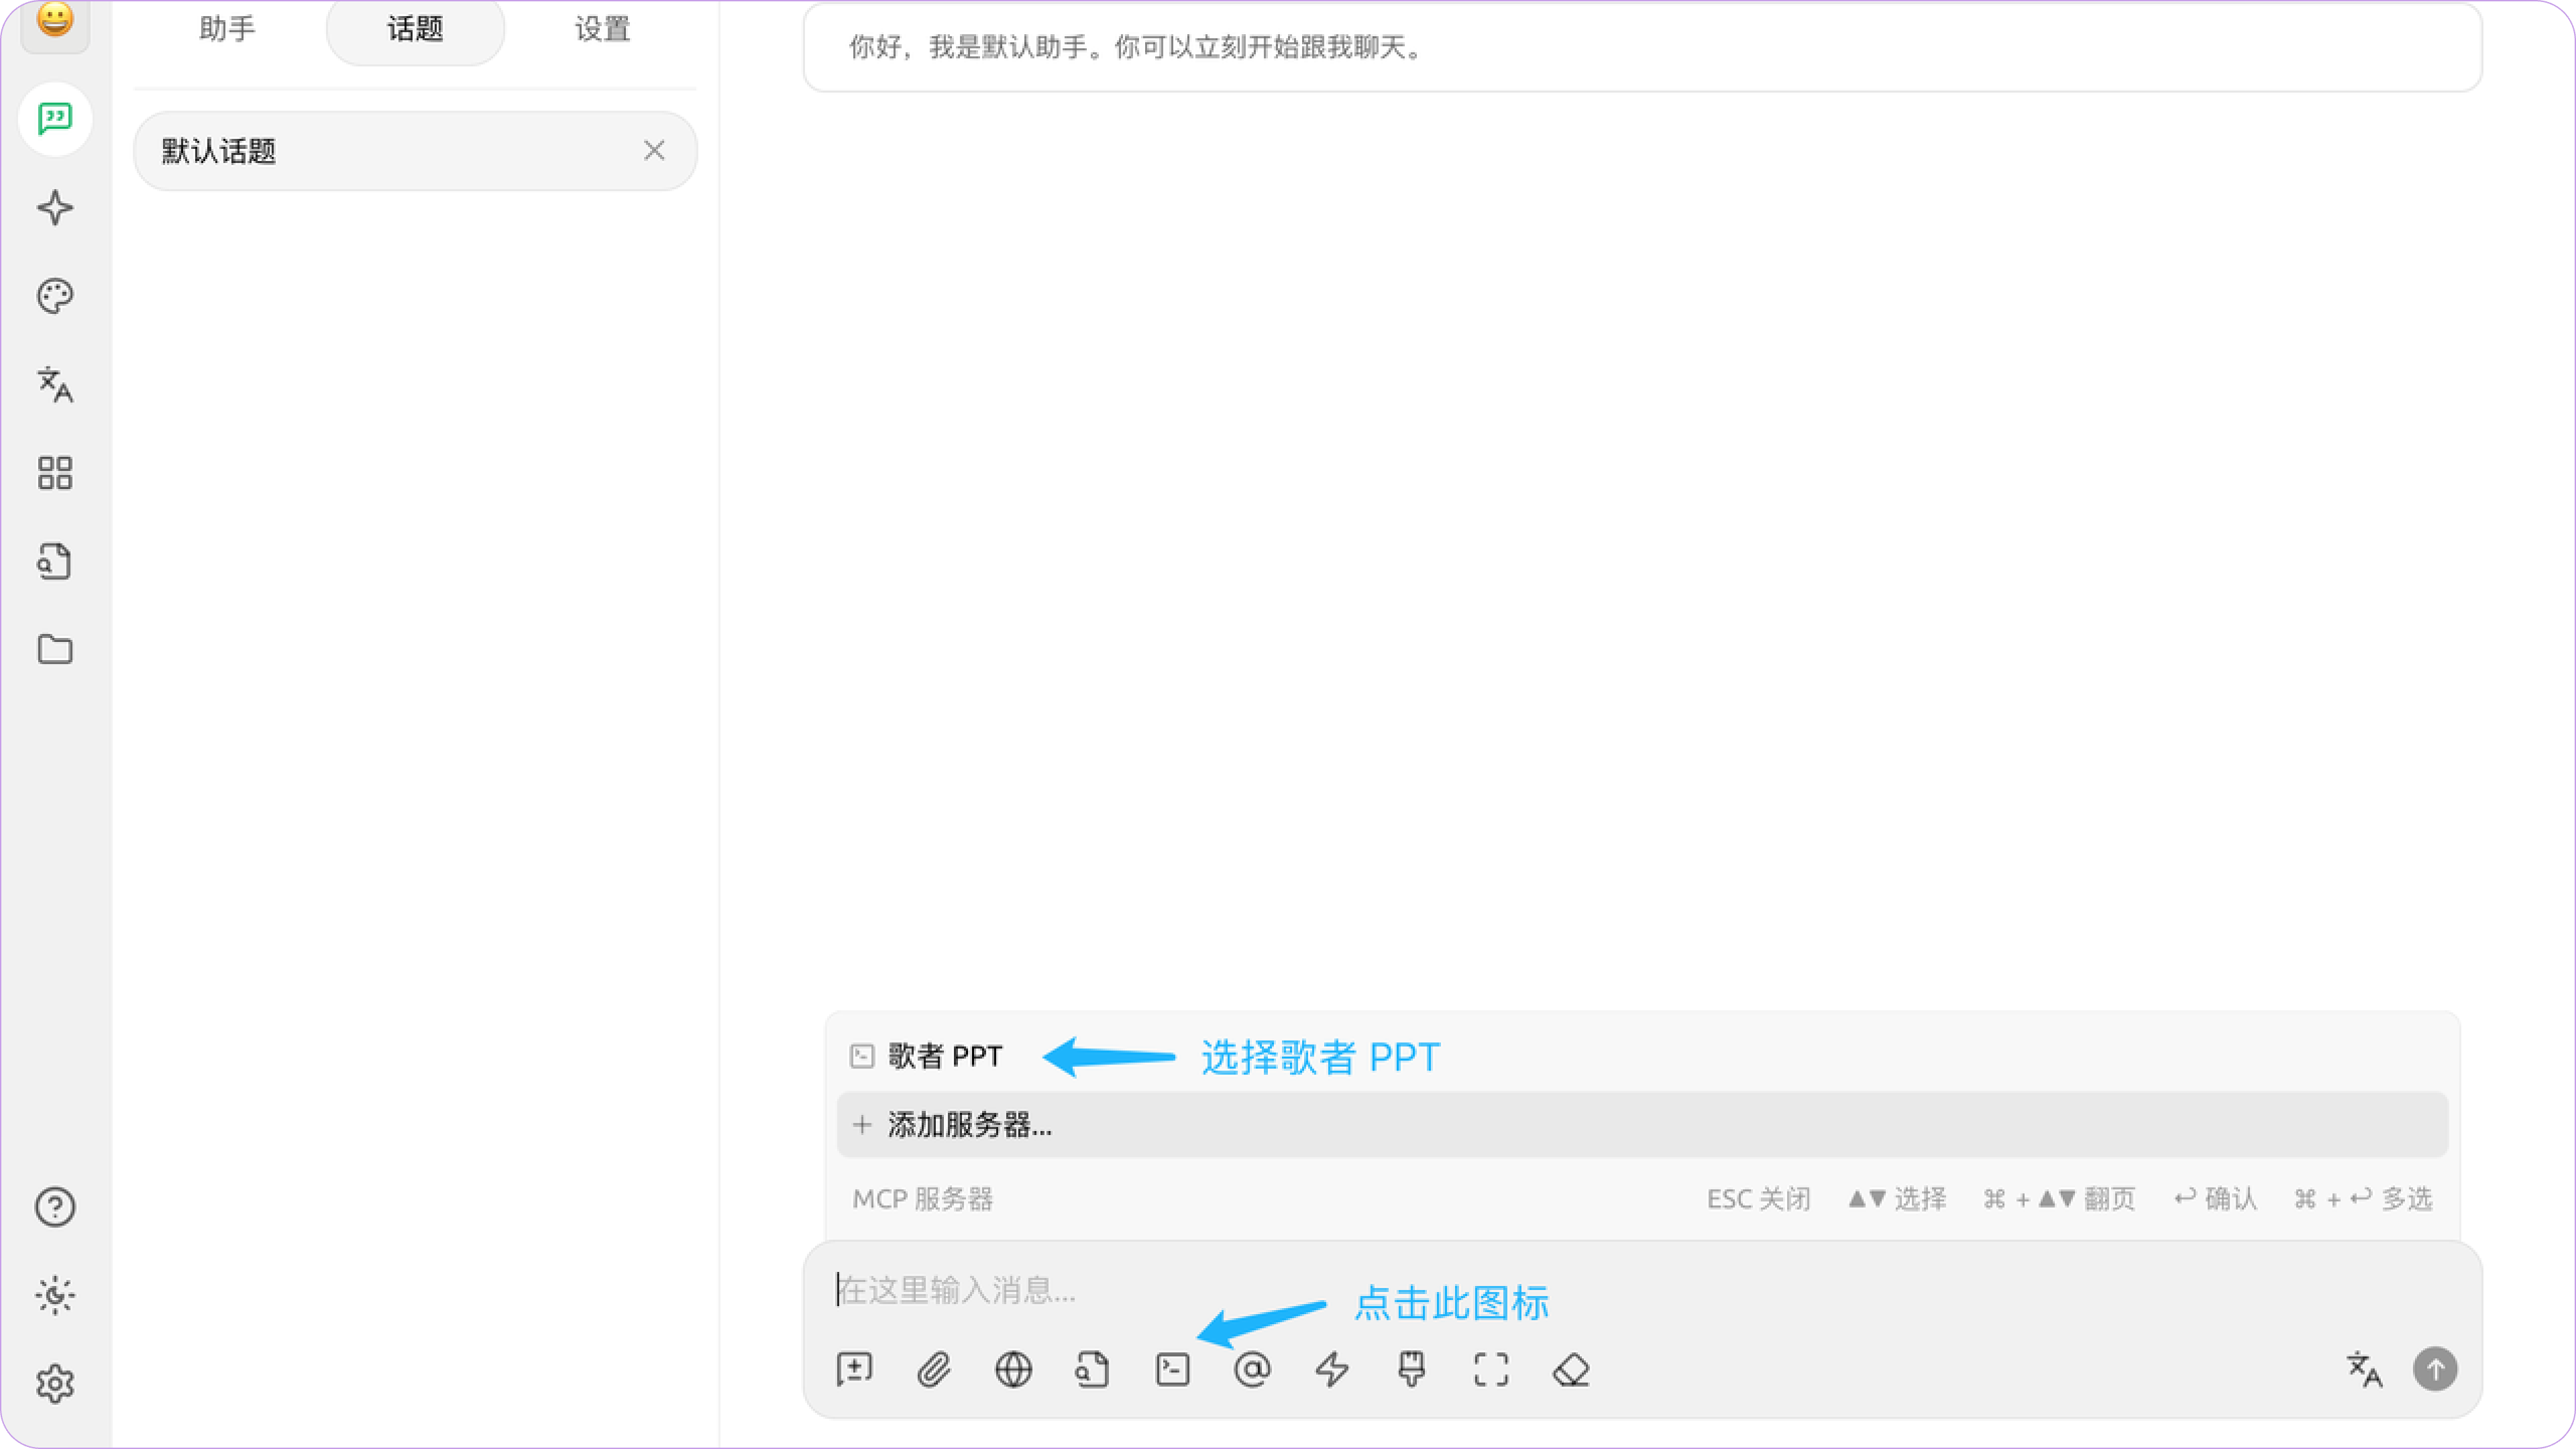Switch to the 助手 tab
Screen dimensions: 2576x1449
click(x=227, y=29)
